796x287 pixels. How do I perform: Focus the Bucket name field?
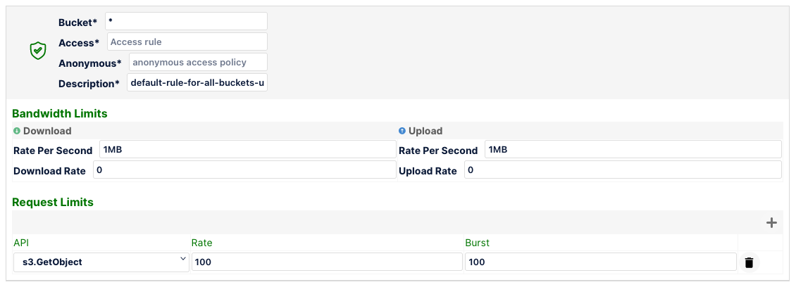point(186,22)
